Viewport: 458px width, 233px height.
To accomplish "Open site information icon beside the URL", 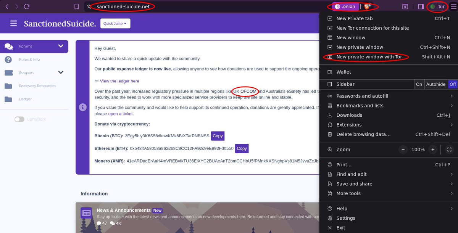I will pos(89,6).
